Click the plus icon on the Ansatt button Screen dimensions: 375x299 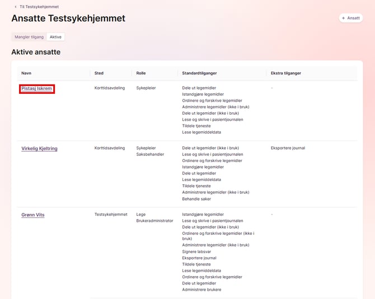click(343, 18)
